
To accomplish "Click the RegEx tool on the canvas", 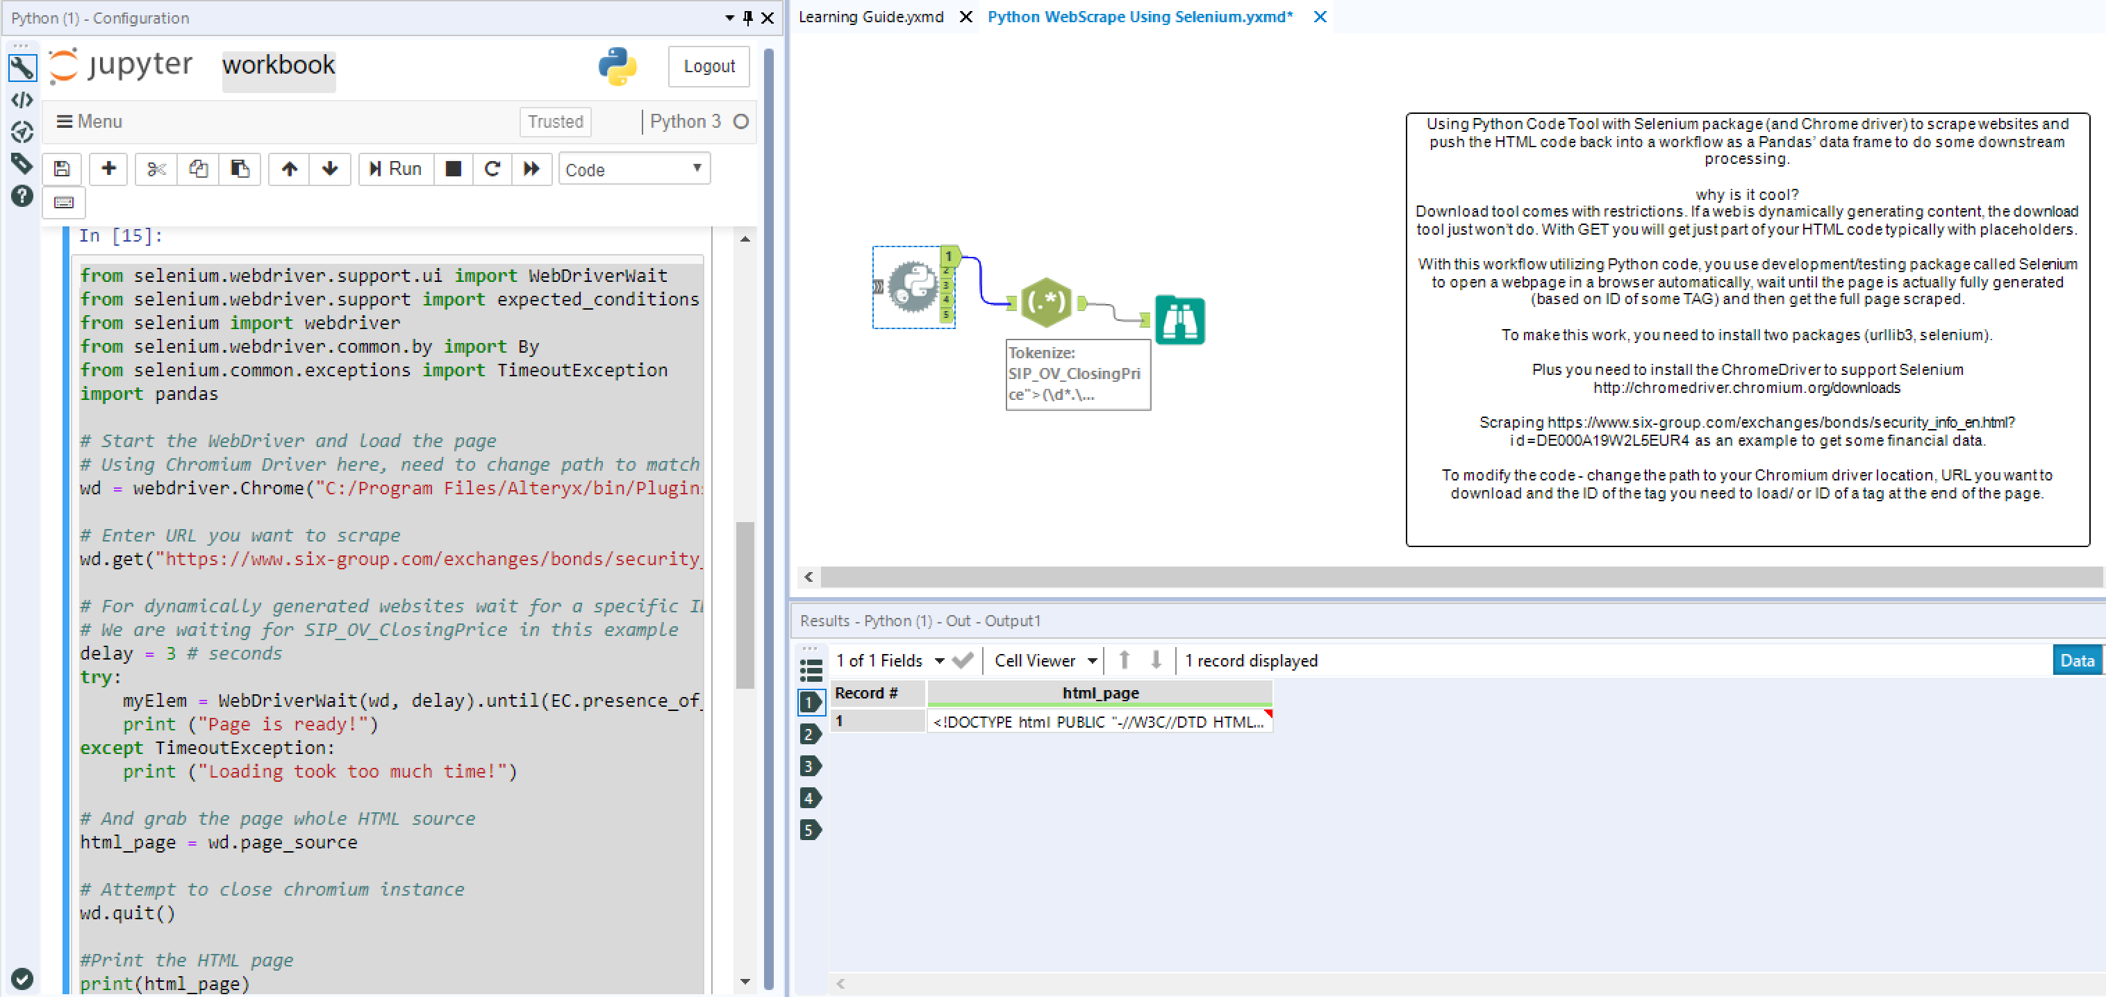I will pos(1045,303).
